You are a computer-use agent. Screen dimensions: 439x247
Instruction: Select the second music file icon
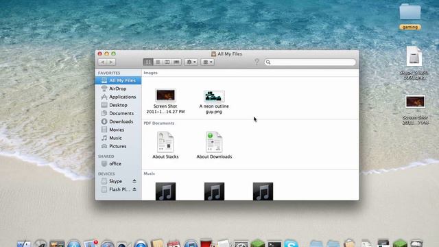tap(214, 191)
